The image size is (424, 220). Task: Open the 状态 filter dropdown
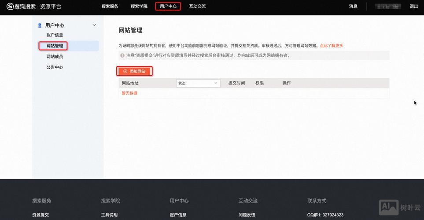pos(198,83)
